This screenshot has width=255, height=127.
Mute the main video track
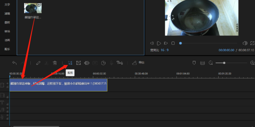tap(7, 83)
